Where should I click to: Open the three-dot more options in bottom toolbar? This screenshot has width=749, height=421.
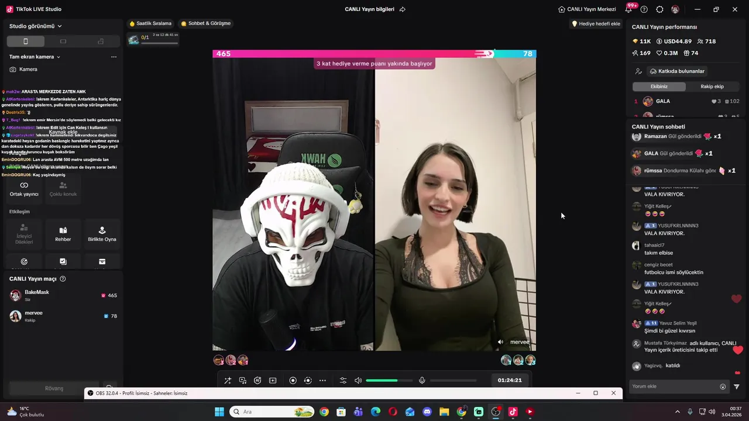click(x=322, y=381)
